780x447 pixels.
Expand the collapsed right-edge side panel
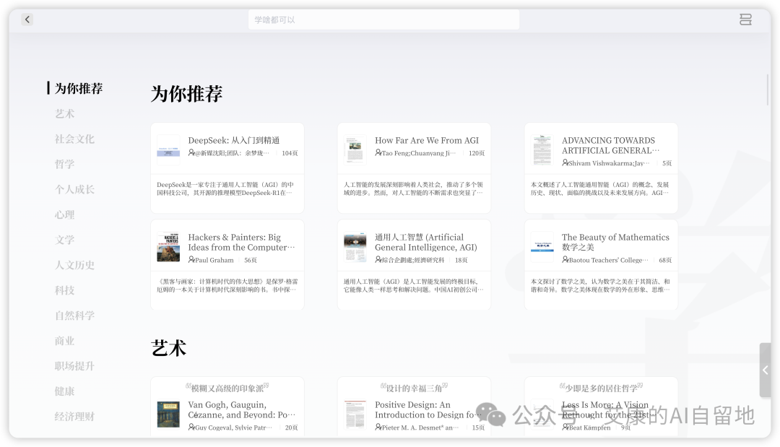tap(766, 370)
